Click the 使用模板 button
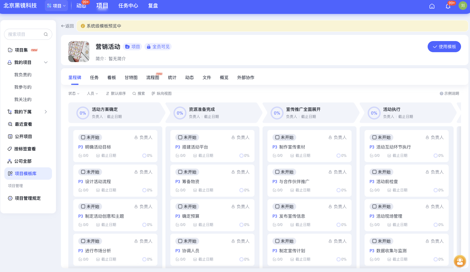The image size is (470, 272). (444, 47)
